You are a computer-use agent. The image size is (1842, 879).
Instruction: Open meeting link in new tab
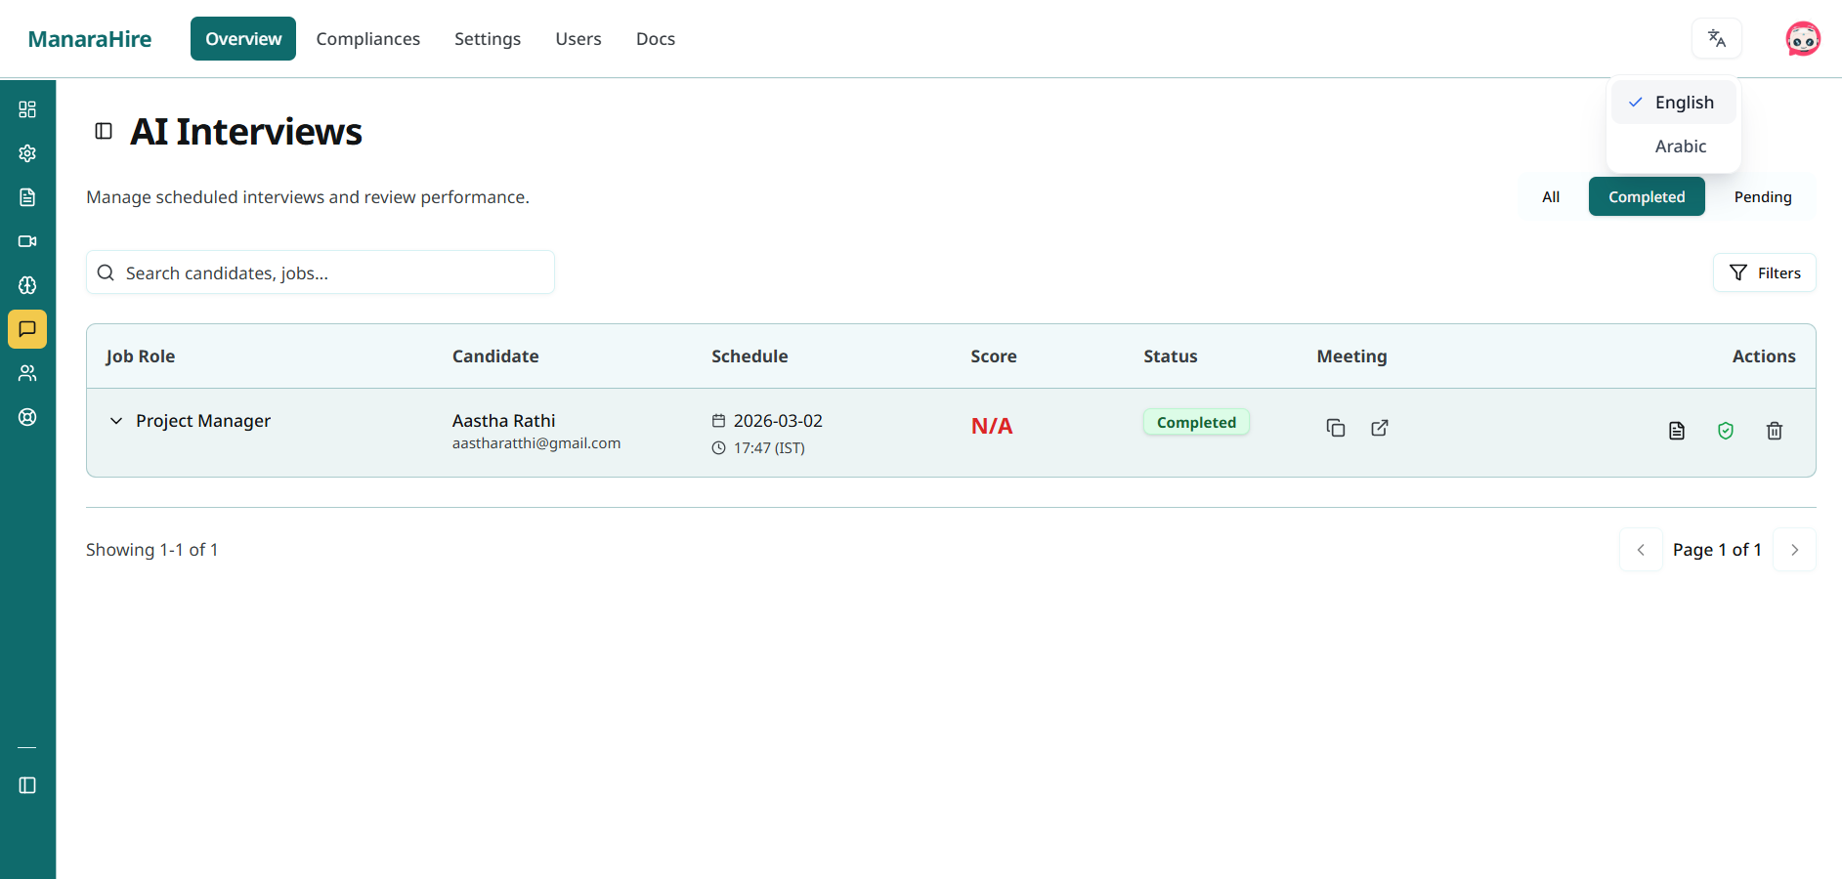1379,428
